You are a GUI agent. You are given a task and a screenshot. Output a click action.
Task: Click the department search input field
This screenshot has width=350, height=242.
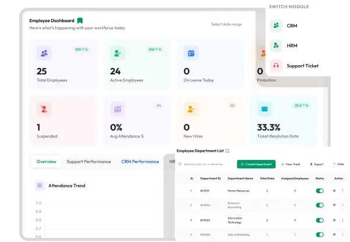[203, 164]
